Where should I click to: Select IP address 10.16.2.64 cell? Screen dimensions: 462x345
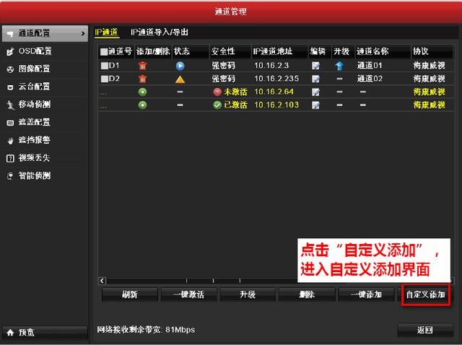(x=274, y=92)
